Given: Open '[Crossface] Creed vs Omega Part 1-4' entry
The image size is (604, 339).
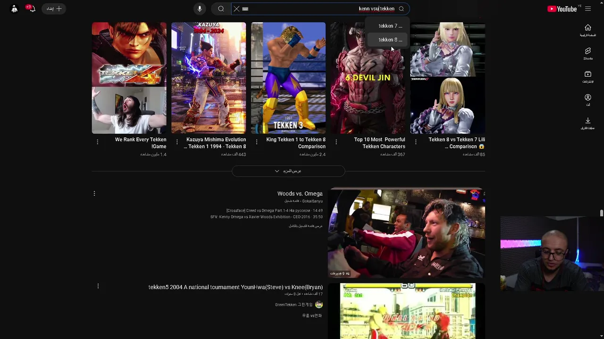Looking at the screenshot, I should [x=275, y=210].
